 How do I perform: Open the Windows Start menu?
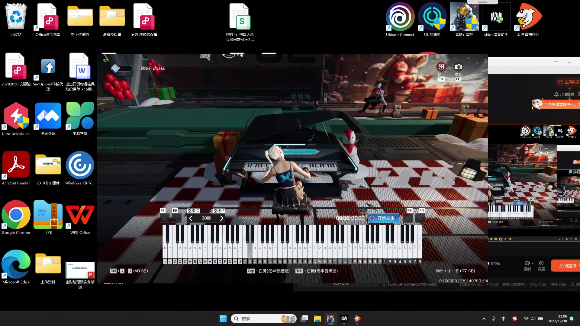[223, 319]
